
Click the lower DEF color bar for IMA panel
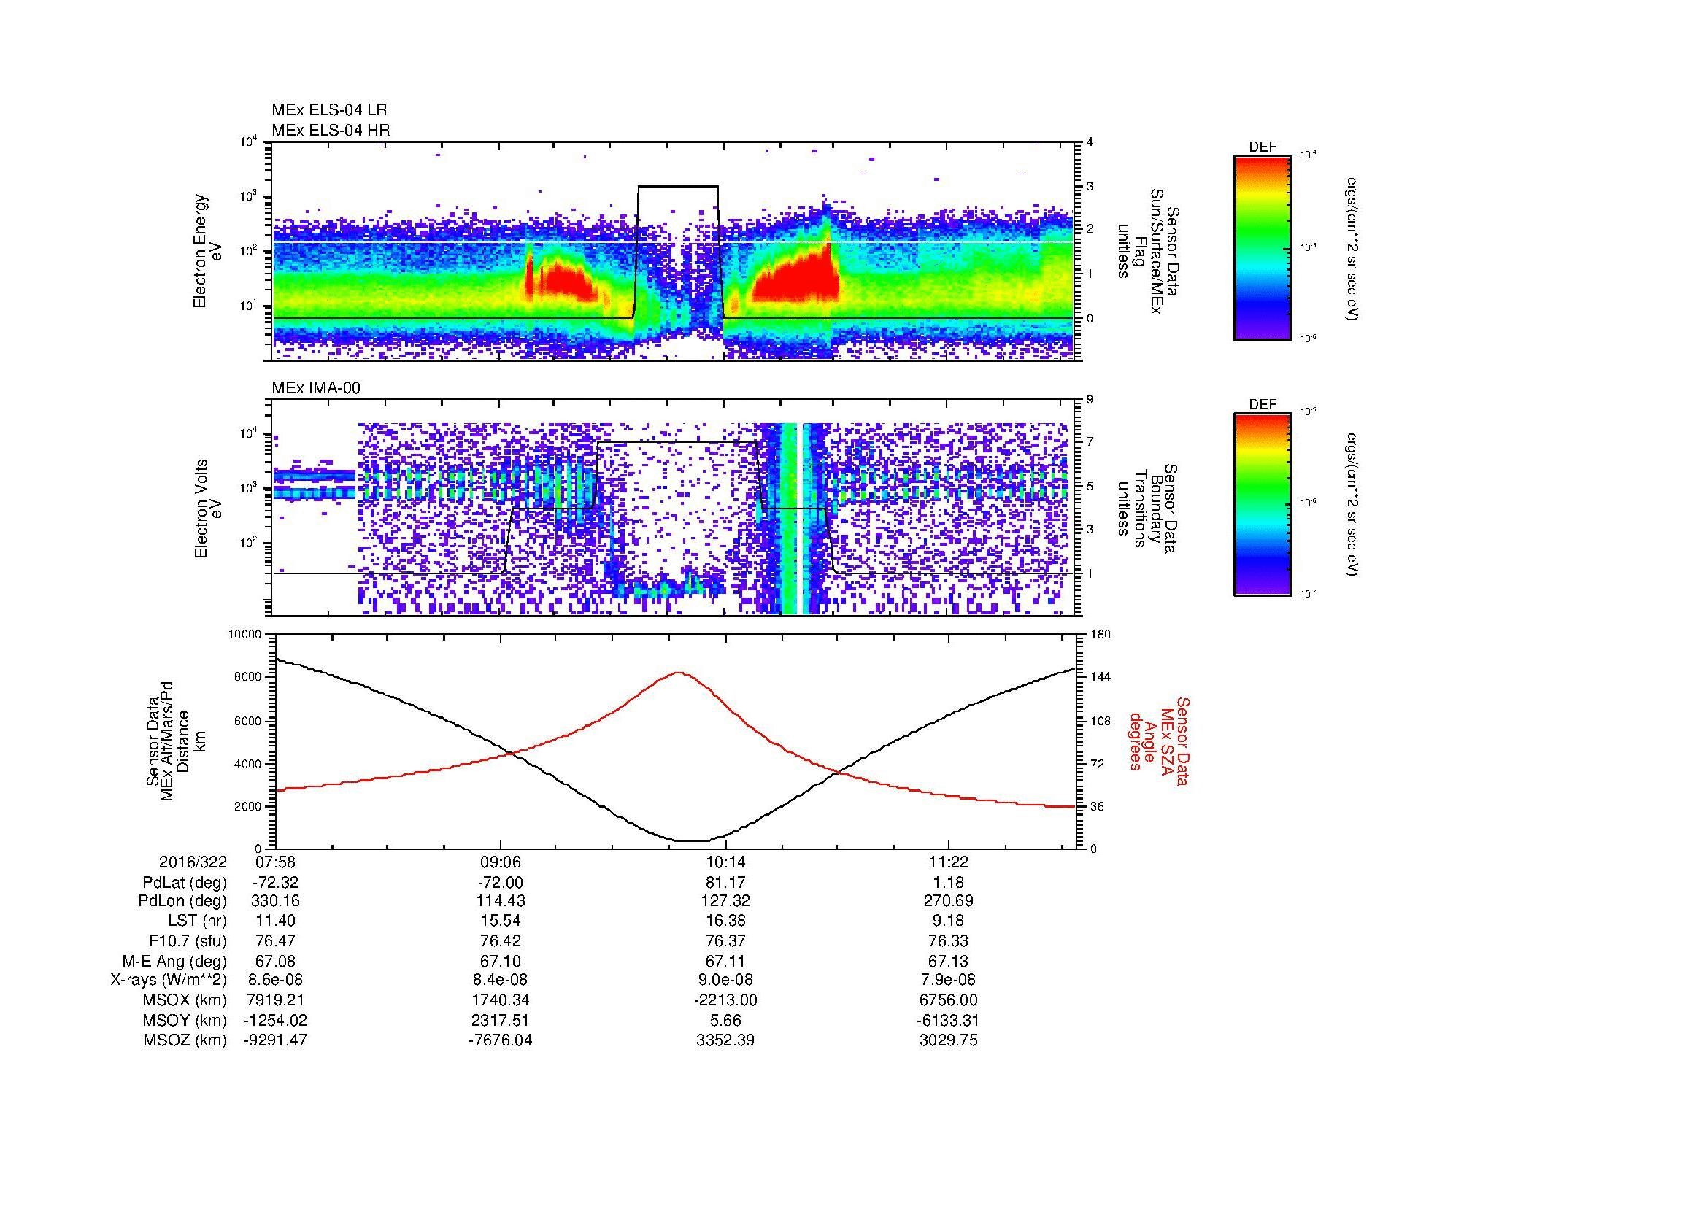coord(1263,505)
